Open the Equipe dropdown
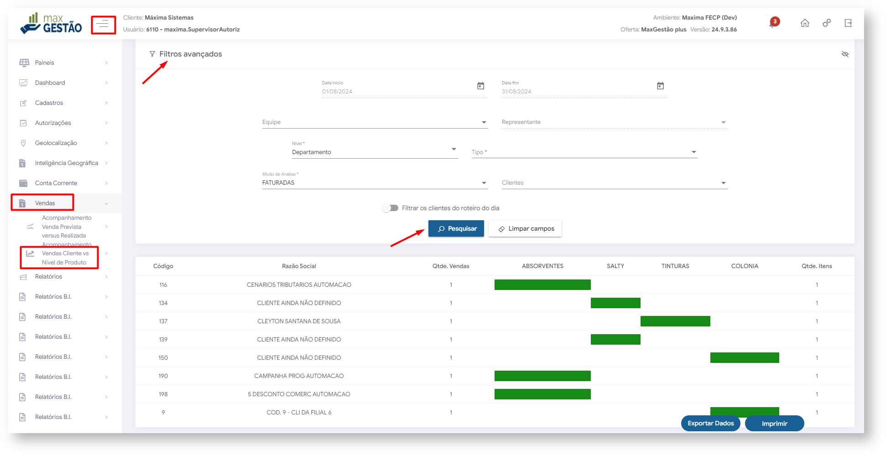The height and width of the screenshot is (455, 886). coord(374,122)
